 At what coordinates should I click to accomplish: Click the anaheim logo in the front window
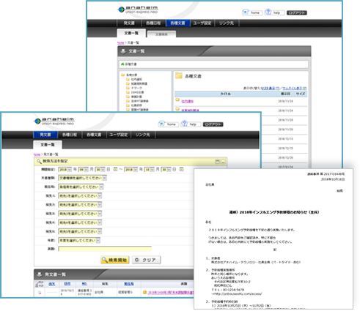54,121
